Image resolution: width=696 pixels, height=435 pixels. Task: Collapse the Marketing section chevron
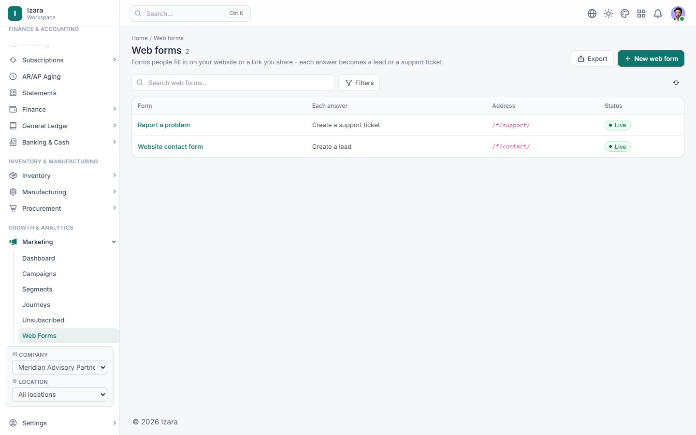[x=114, y=242]
